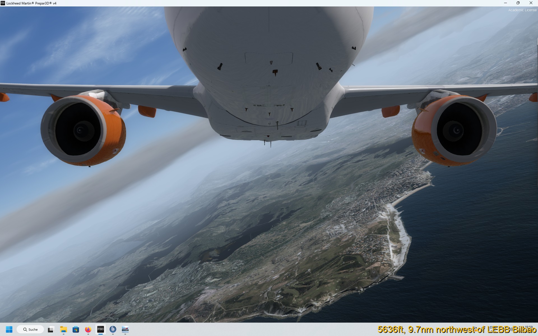
Task: Switch to Firefox browser in taskbar
Action: point(88,329)
